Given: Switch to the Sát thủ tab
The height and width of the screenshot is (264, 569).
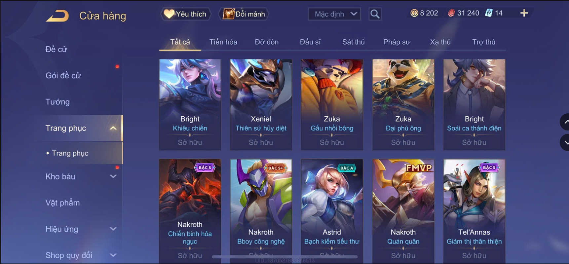Looking at the screenshot, I should [x=353, y=42].
